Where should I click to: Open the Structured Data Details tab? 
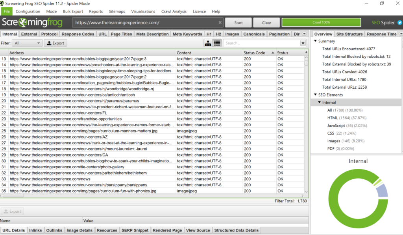click(x=237, y=230)
